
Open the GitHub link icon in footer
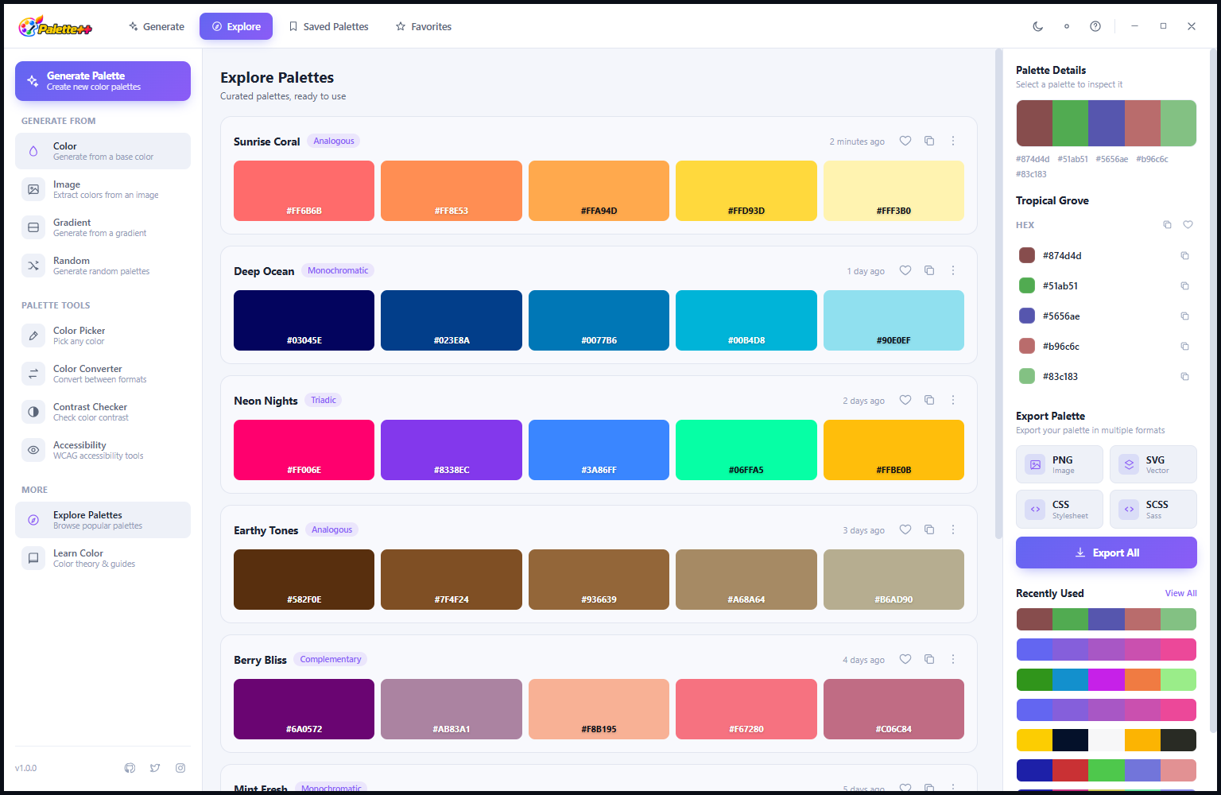(130, 768)
